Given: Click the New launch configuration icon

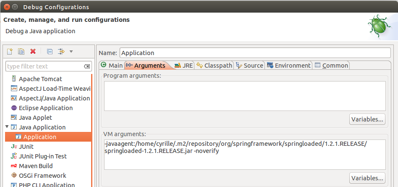Looking at the screenshot, I should (x=10, y=51).
